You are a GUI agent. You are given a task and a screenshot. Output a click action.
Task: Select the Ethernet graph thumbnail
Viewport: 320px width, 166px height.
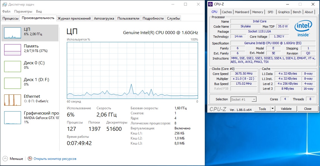coord(13,100)
